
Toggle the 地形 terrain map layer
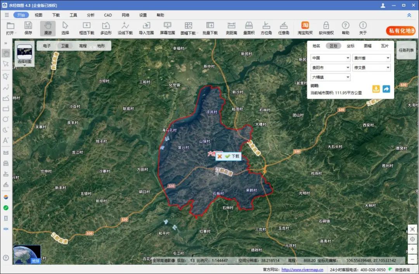101,46
